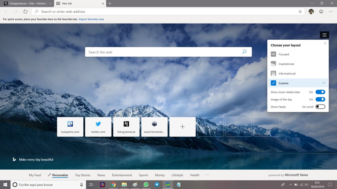The image size is (337, 189).
Task: Open WhatsApp from the taskbar
Action: pyautogui.click(x=146, y=185)
